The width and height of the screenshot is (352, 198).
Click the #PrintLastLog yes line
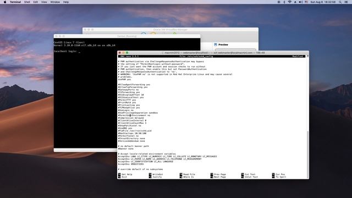(x=129, y=105)
